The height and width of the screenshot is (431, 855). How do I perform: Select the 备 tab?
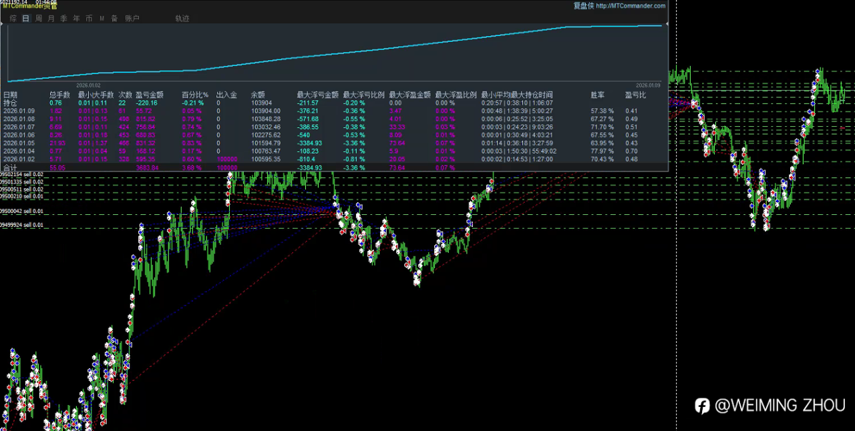point(114,19)
